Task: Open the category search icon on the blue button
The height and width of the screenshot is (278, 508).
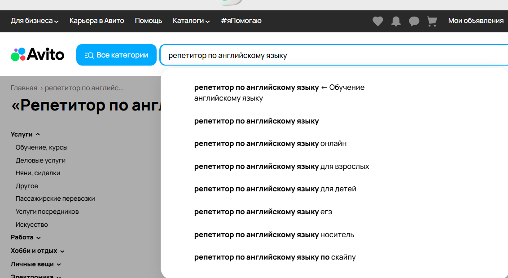Action: coord(89,54)
